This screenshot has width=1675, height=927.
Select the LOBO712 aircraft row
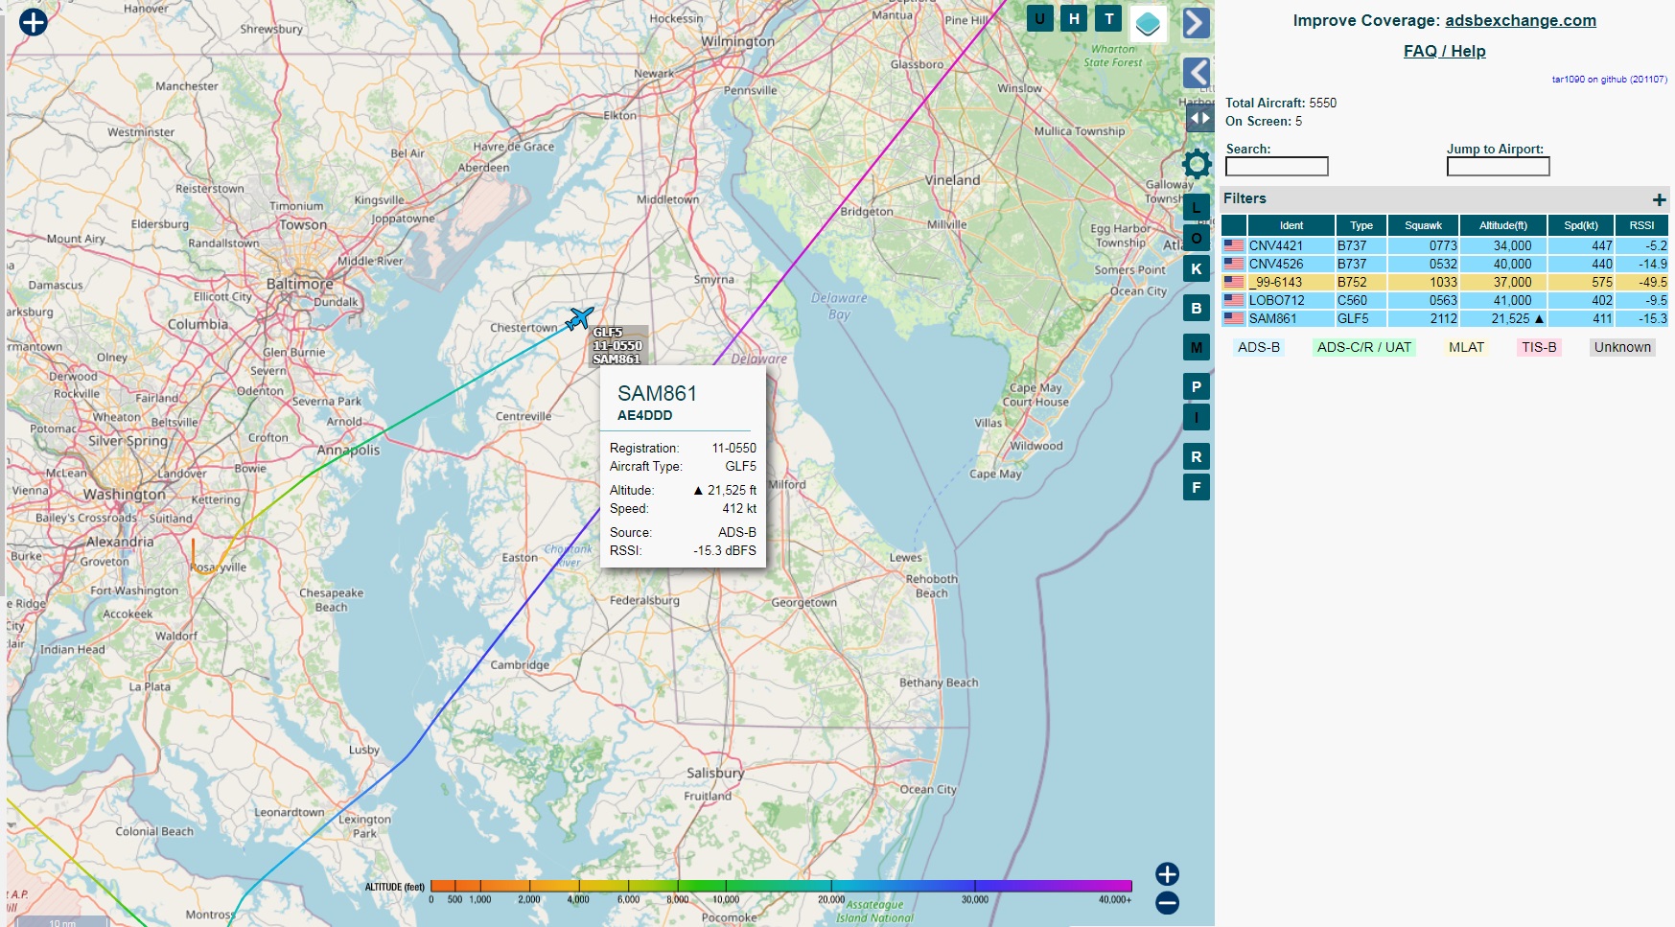[x=1445, y=300]
